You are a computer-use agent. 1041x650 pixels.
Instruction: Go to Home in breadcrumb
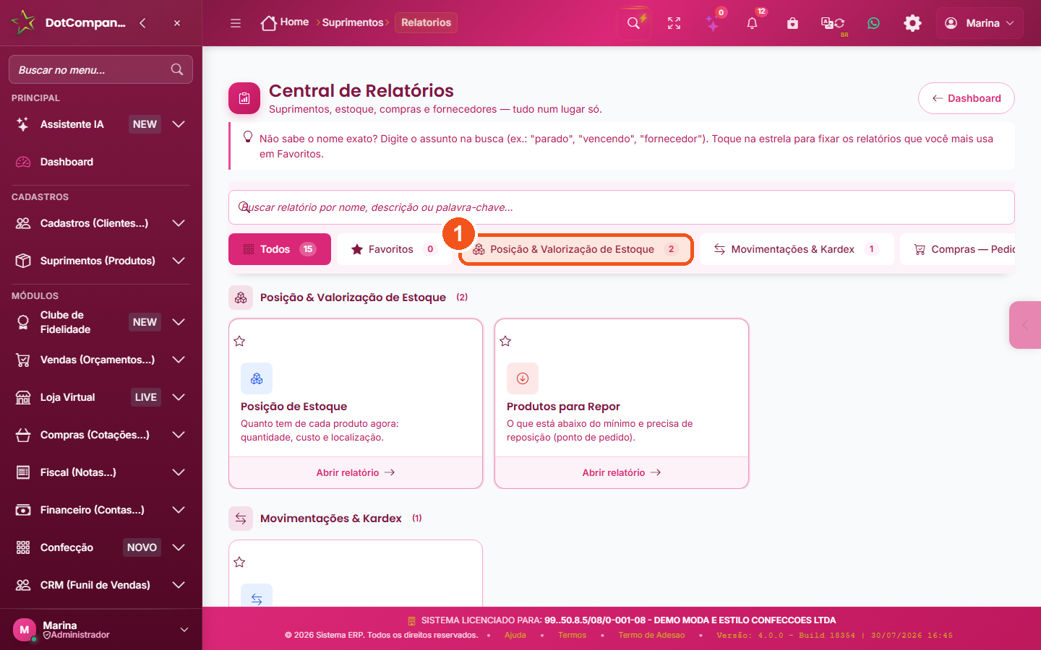point(285,22)
